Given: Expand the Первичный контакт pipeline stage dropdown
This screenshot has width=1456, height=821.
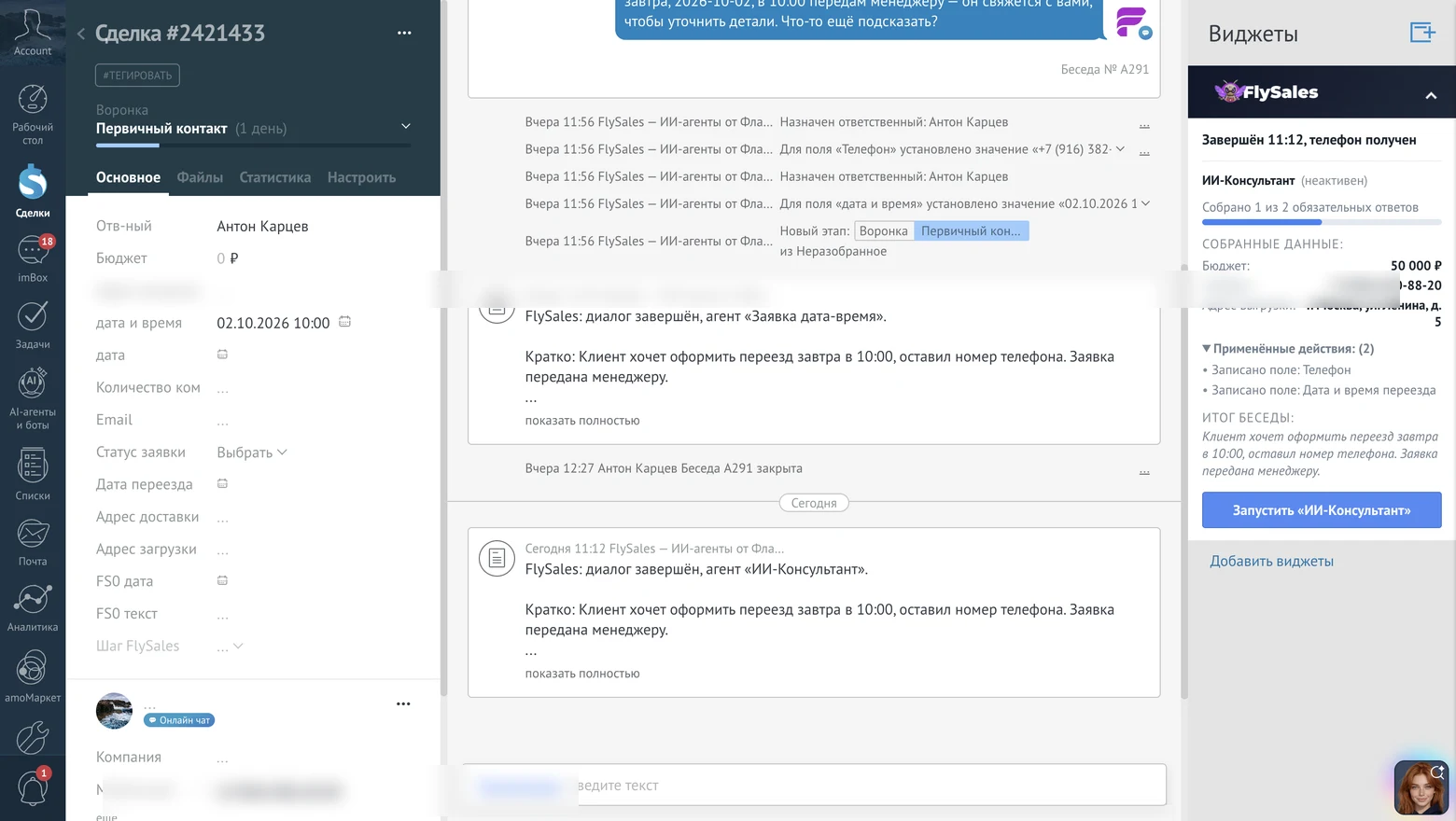Looking at the screenshot, I should tap(406, 126).
